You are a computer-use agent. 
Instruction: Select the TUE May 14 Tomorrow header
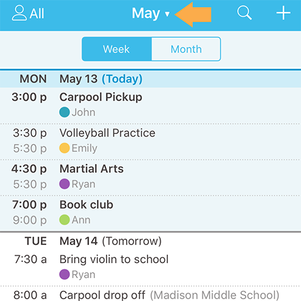click(x=150, y=241)
